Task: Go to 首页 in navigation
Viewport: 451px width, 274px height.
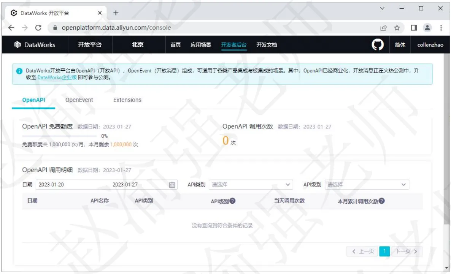Action: point(175,44)
